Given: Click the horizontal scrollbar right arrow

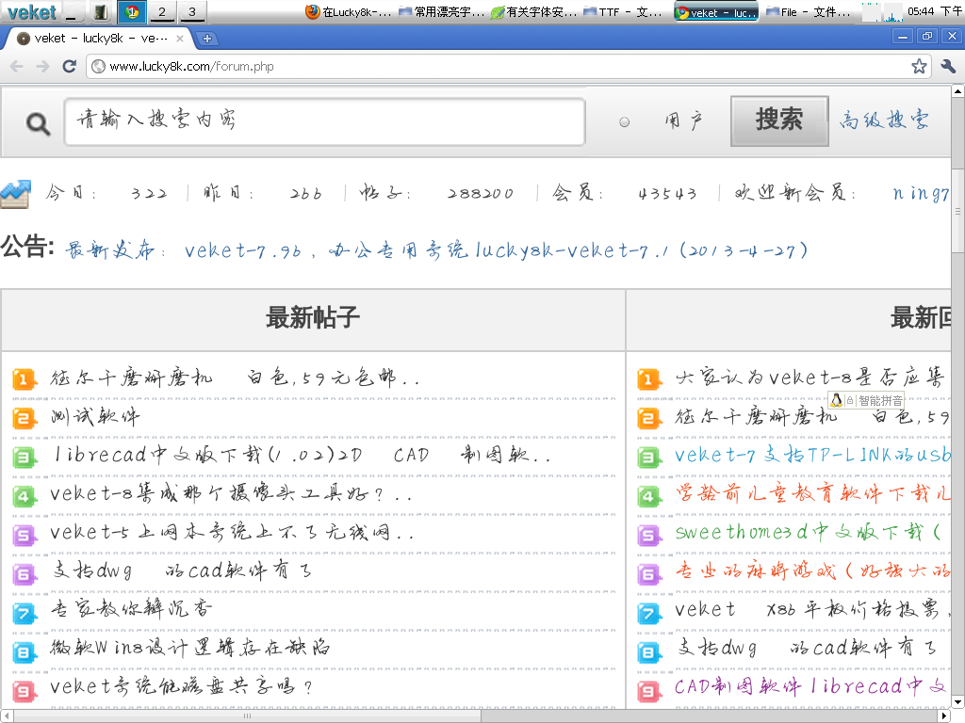Looking at the screenshot, I should pyautogui.click(x=945, y=715).
